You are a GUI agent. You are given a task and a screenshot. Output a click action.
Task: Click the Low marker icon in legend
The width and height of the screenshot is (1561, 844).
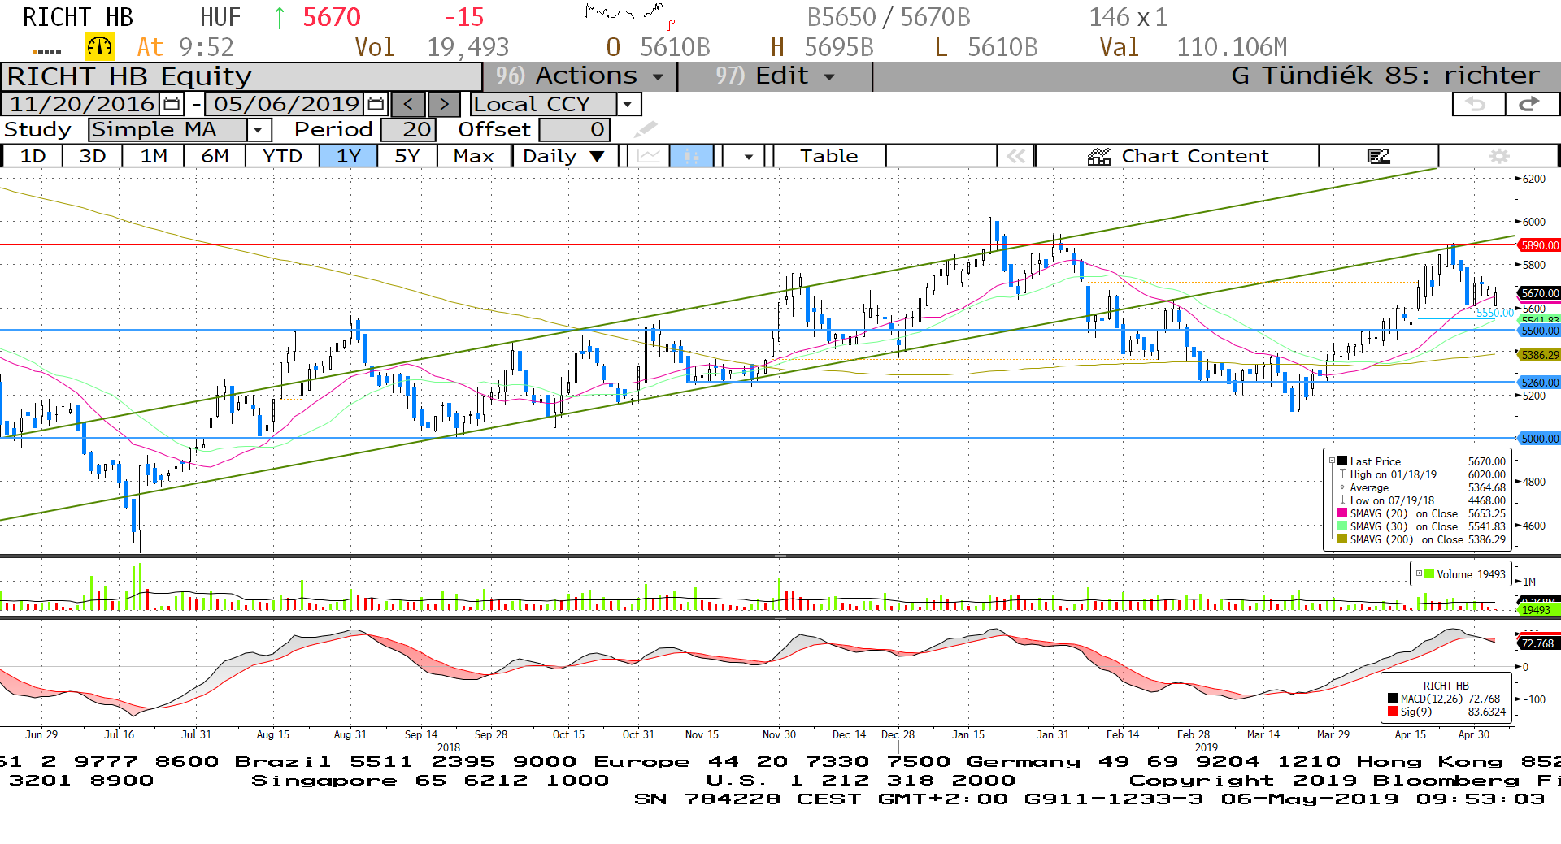pyautogui.click(x=1342, y=500)
